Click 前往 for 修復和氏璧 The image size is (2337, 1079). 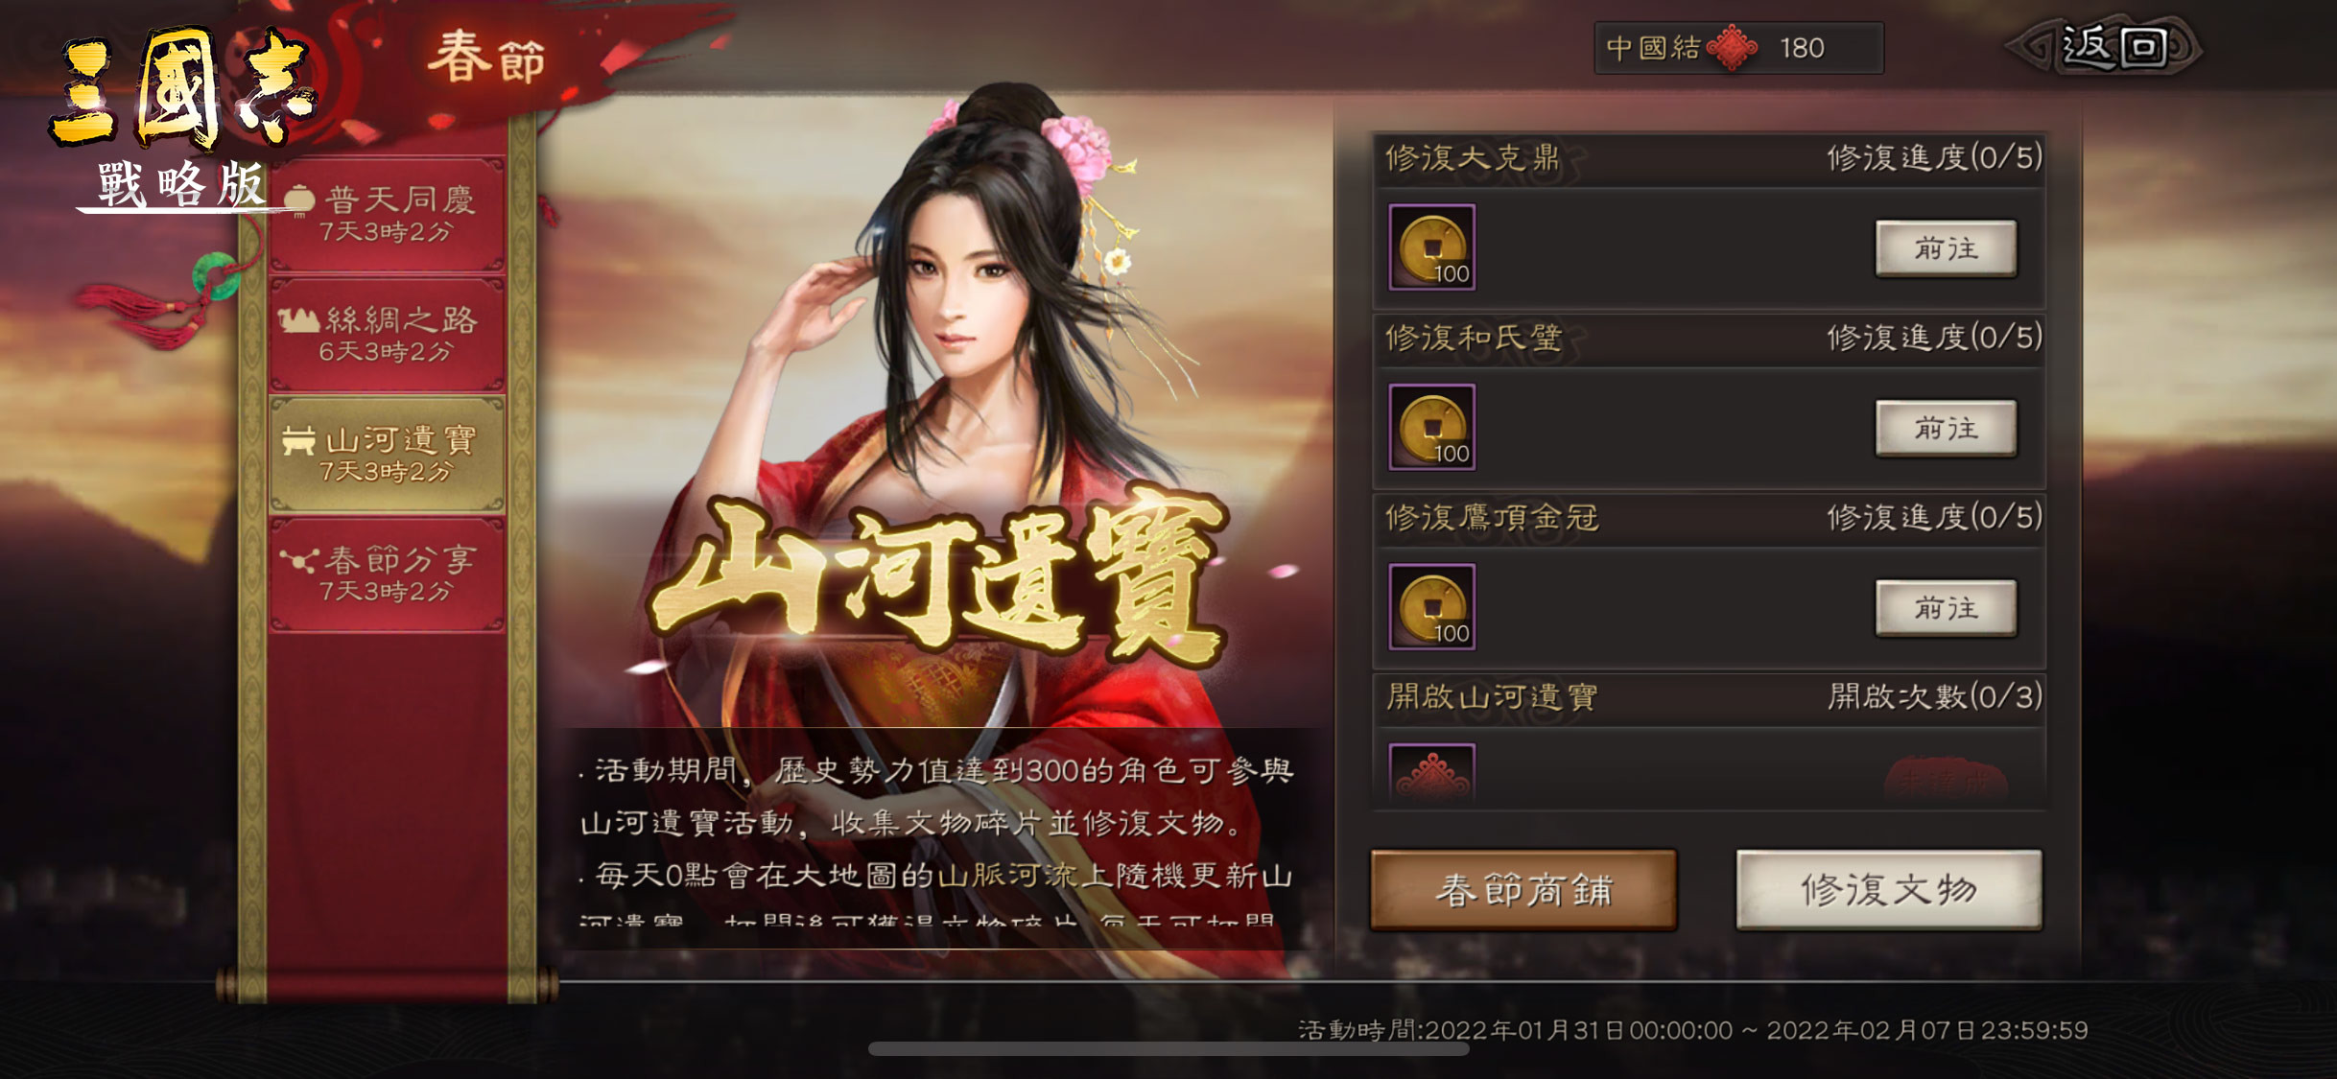tap(1946, 428)
